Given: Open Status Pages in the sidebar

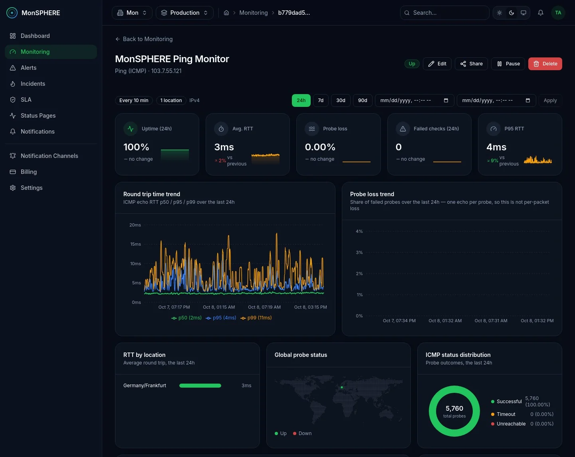Looking at the screenshot, I should (x=51, y=116).
